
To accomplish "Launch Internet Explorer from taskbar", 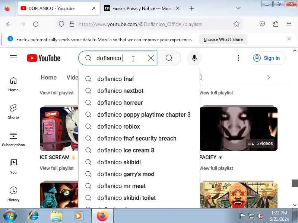I will click(x=34, y=216).
